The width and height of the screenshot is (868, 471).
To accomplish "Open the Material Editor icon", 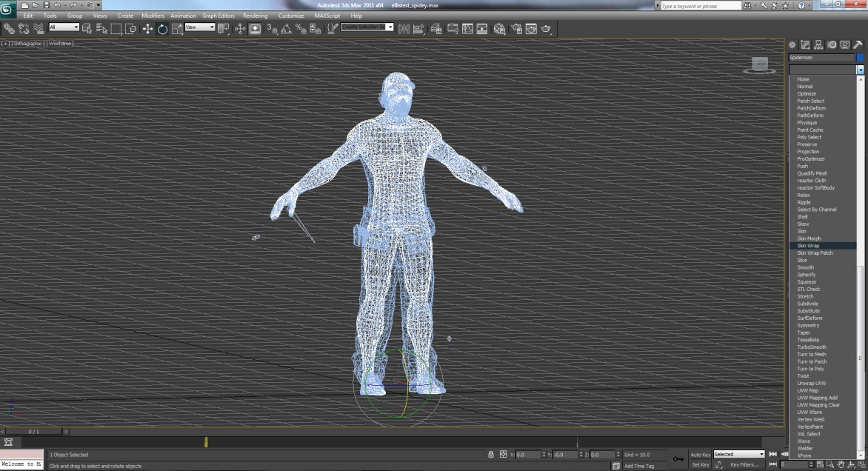I will click(499, 29).
